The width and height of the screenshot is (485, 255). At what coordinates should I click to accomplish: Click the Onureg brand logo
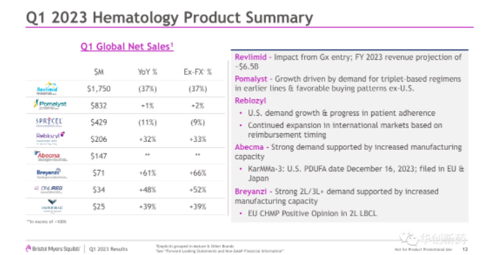tap(49, 189)
